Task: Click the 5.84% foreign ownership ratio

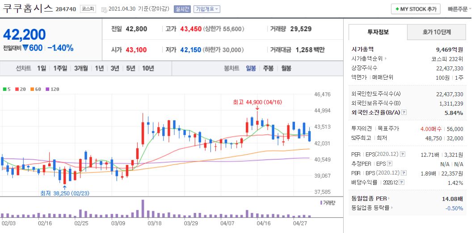Action: pos(454,113)
